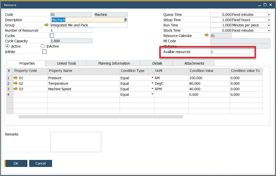Select row number 1 header cell
Screen dimensions: 276x176
coord(10,78)
